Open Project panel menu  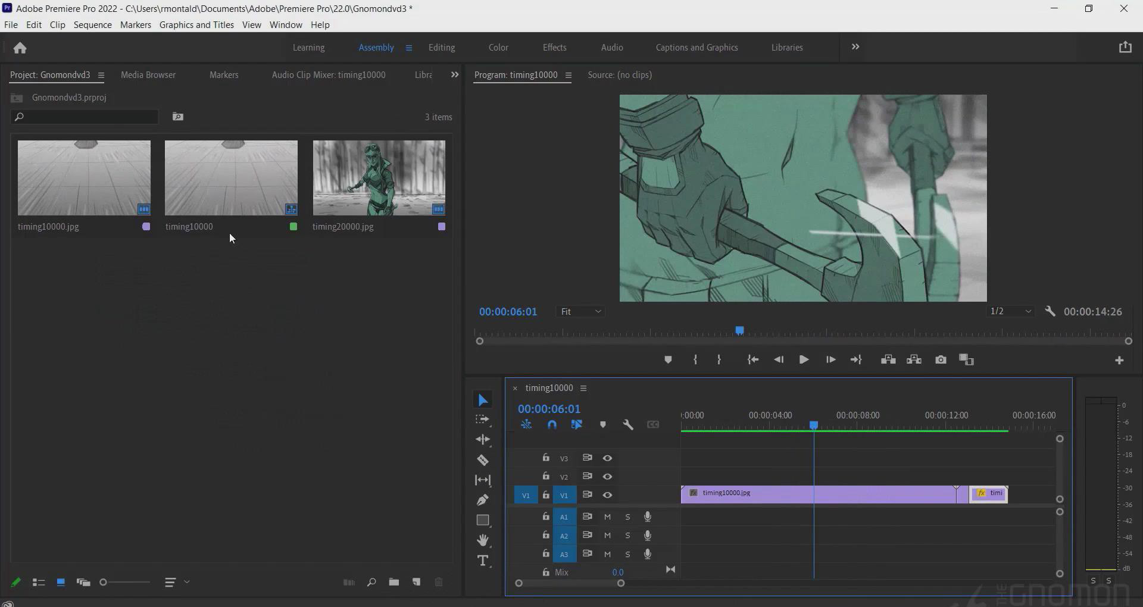[x=101, y=75]
